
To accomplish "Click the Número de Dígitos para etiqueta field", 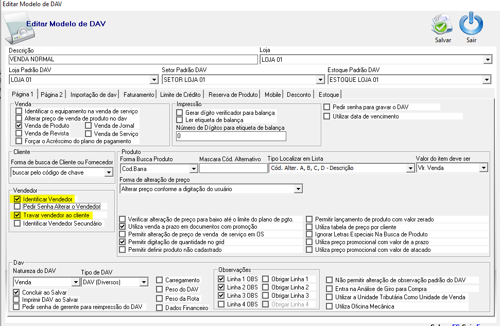I will tap(231, 136).
